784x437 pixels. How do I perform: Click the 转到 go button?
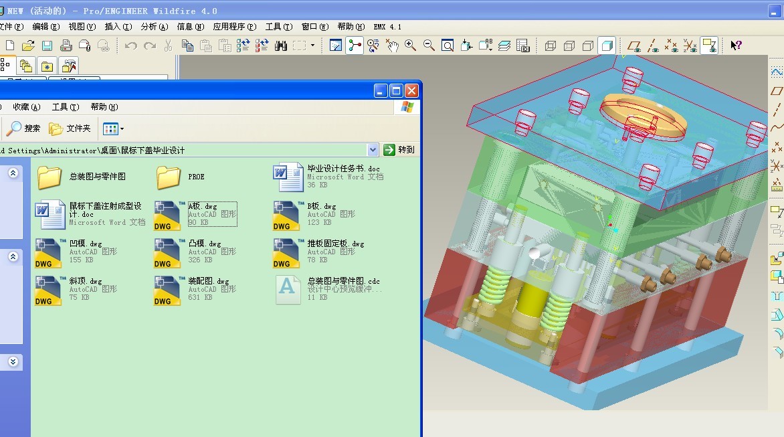[399, 149]
